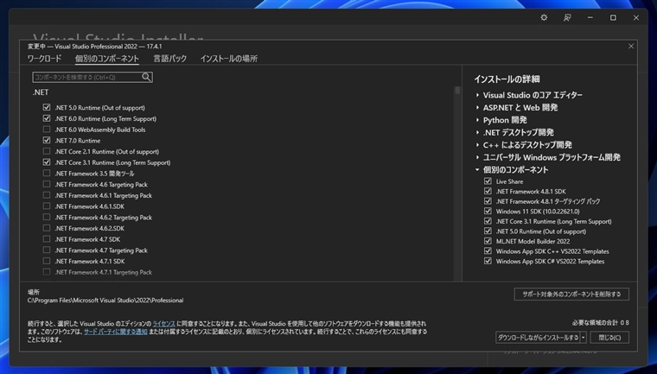This screenshot has height=374, width=657.
Task: Check .NET Framework 4.6.2 SDK
Action: pyautogui.click(x=47, y=228)
